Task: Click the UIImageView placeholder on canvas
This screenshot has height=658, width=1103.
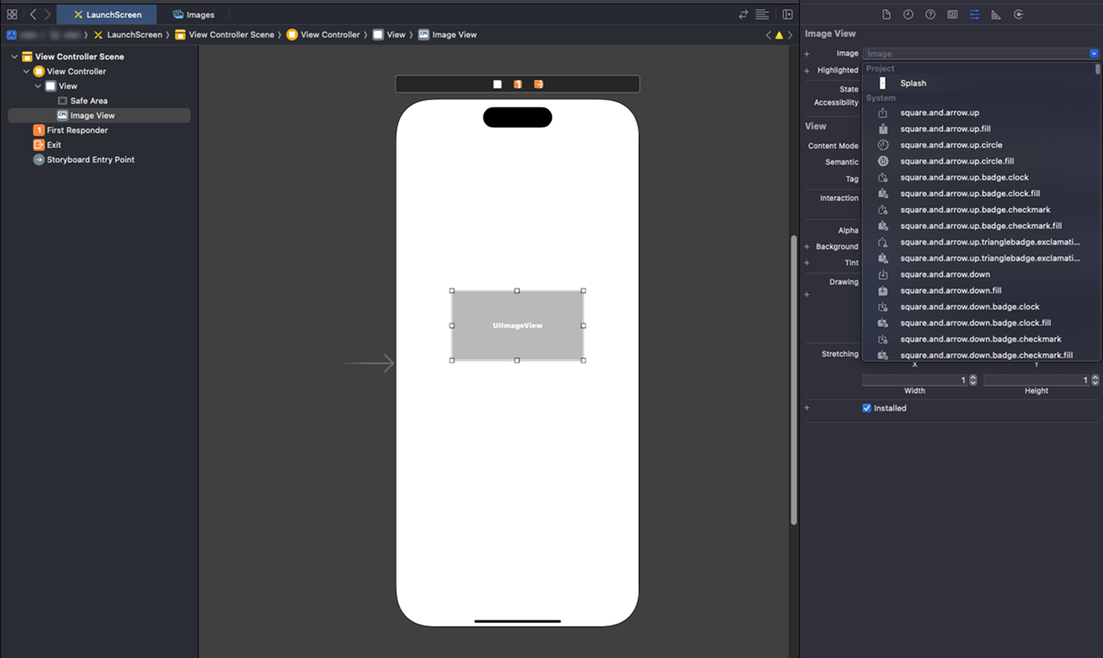Action: tap(517, 326)
